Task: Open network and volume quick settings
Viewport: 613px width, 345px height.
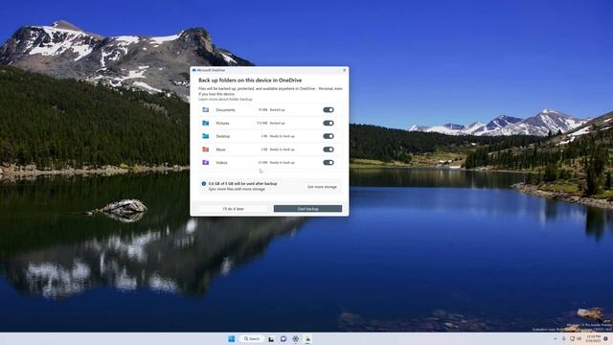Action: pos(576,338)
